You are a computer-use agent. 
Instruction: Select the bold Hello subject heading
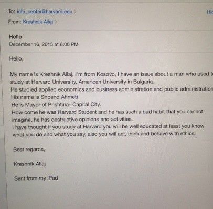[x=15, y=37]
